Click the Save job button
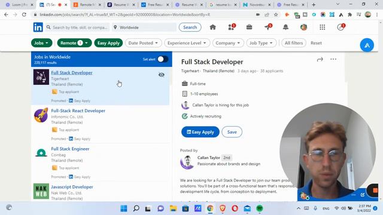 coord(232,132)
